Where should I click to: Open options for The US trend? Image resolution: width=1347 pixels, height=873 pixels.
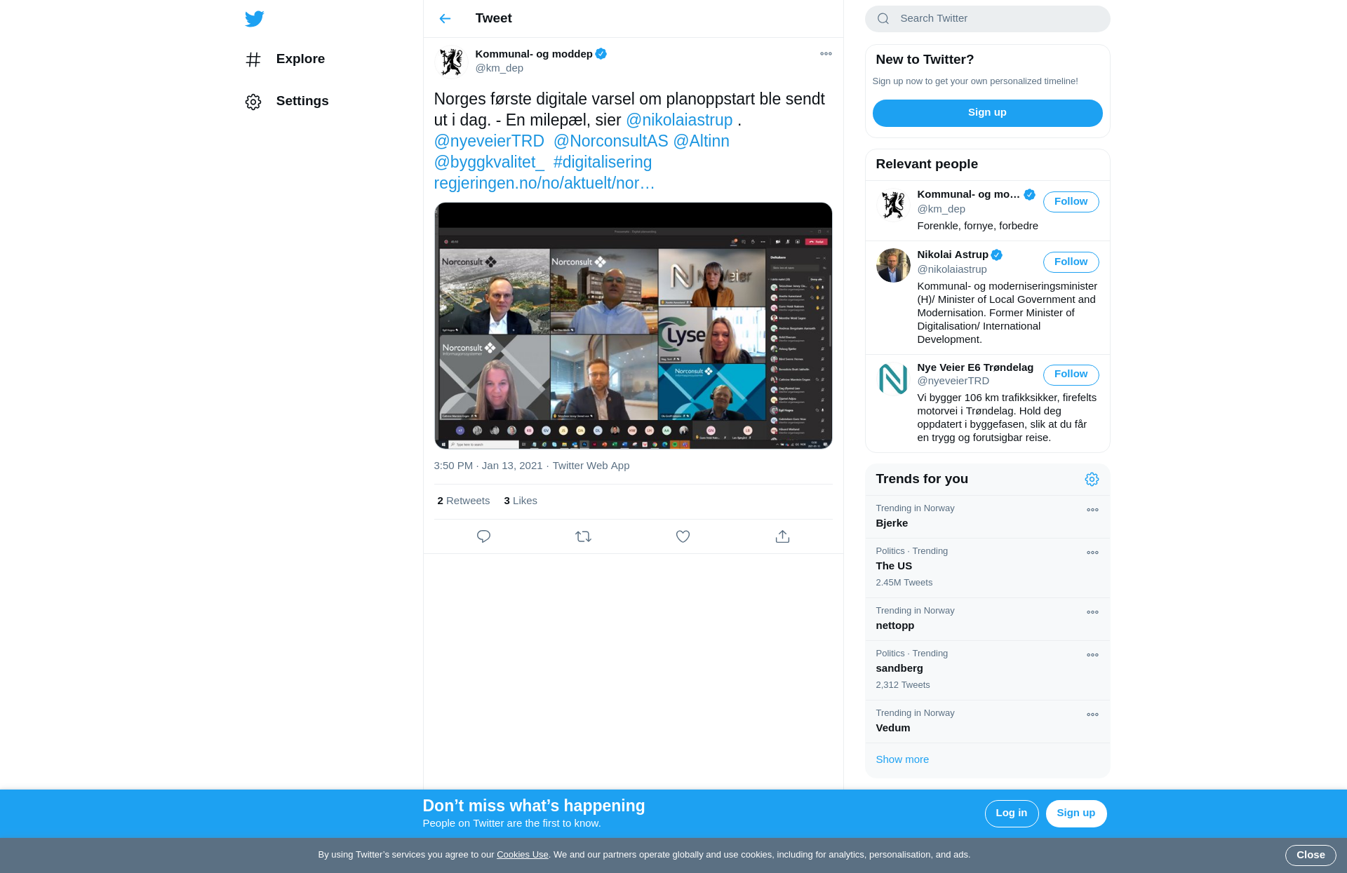click(1092, 553)
